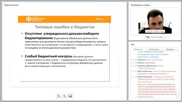The image size is (182, 102).
Task: Click the camera icon on the broadcast button
Action: point(147,37)
